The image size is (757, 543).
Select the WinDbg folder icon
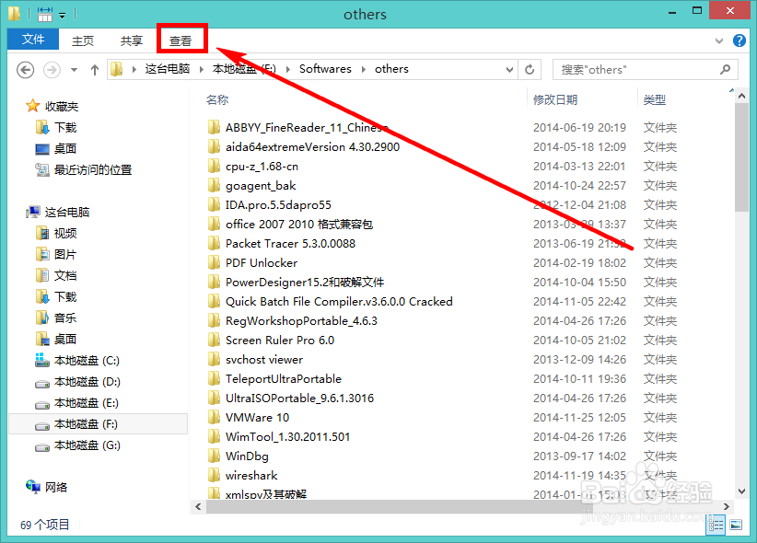pos(214,456)
